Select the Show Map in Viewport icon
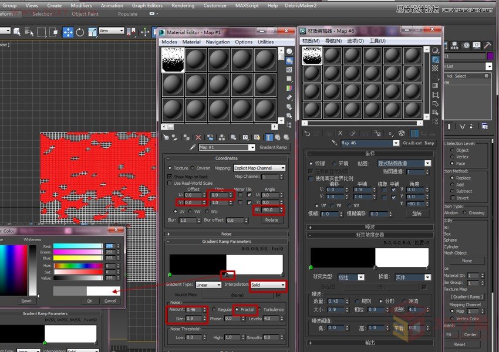This screenshot has width=499, height=352. point(257,136)
